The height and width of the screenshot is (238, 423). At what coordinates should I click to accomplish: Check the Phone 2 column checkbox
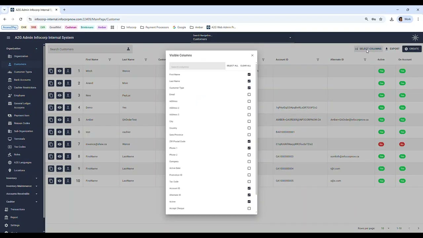coord(249,155)
